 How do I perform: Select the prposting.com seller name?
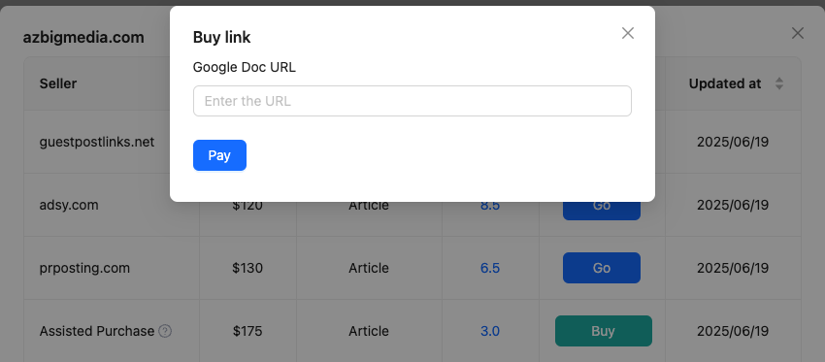pyautogui.click(x=84, y=268)
